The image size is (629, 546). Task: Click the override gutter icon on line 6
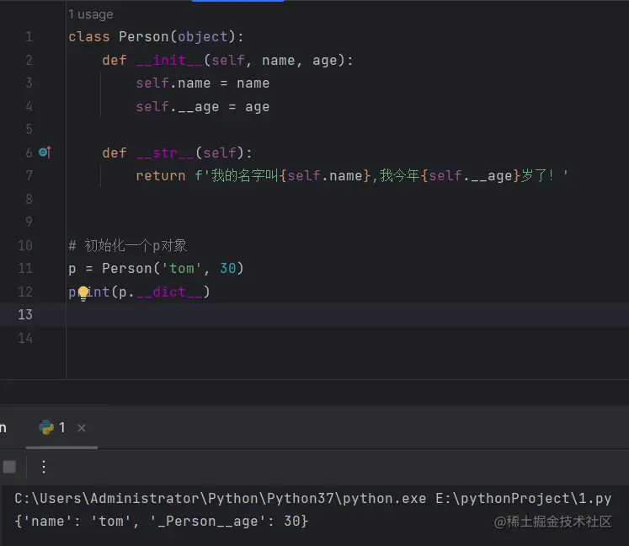(x=45, y=153)
